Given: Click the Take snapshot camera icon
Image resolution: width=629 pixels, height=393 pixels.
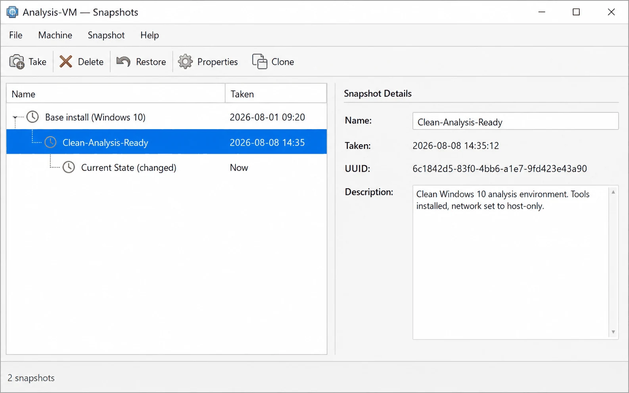Looking at the screenshot, I should [17, 62].
